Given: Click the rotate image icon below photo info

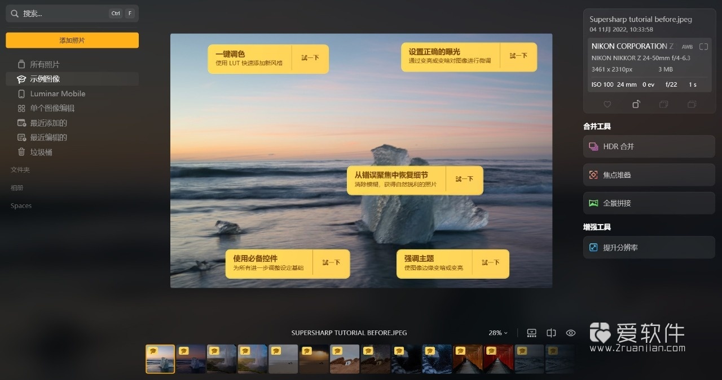Looking at the screenshot, I should 636,104.
